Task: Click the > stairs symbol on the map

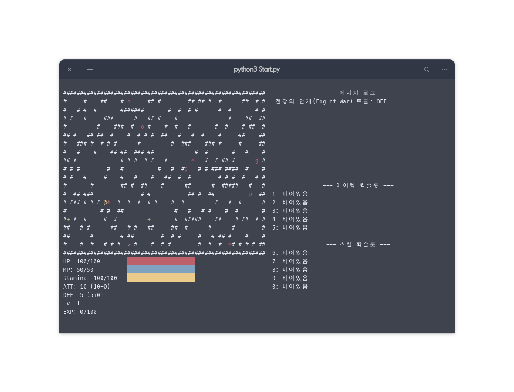Action: (x=129, y=244)
